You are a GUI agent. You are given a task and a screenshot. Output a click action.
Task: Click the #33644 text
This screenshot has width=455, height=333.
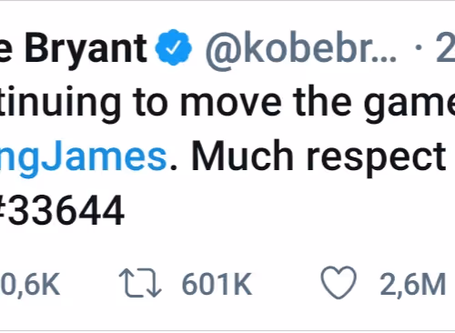tap(62, 210)
